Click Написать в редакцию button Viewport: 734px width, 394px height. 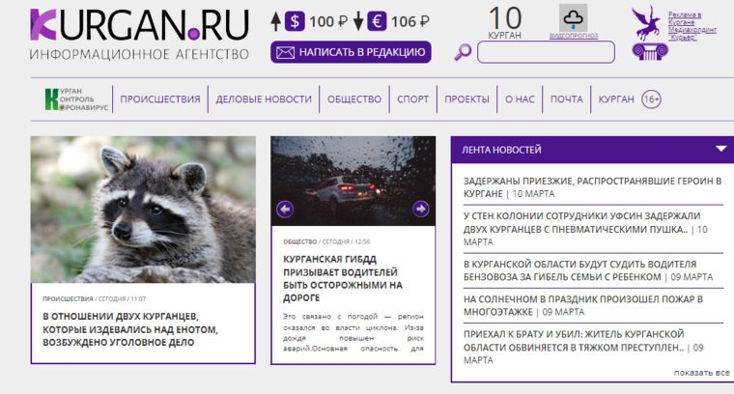pos(351,52)
